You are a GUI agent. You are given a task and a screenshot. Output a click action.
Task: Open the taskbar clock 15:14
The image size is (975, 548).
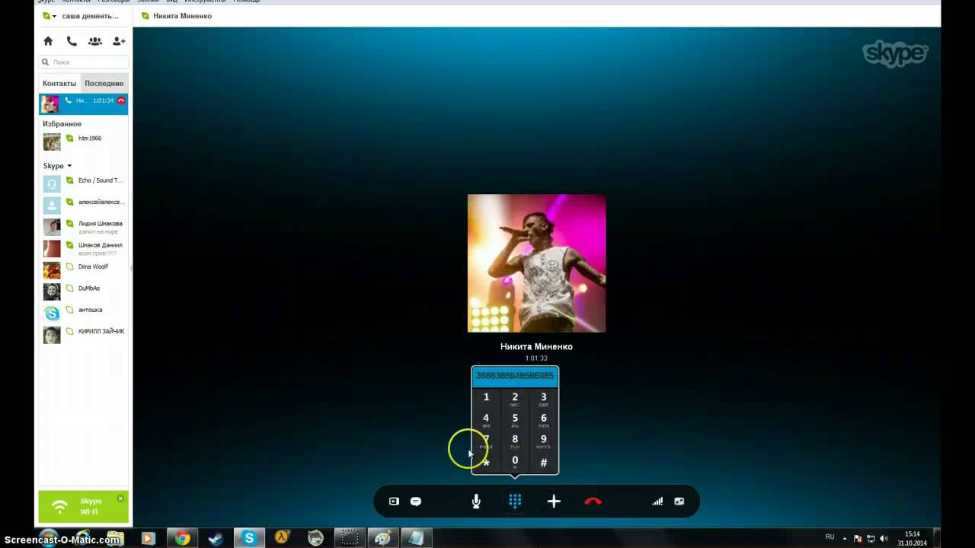(912, 538)
